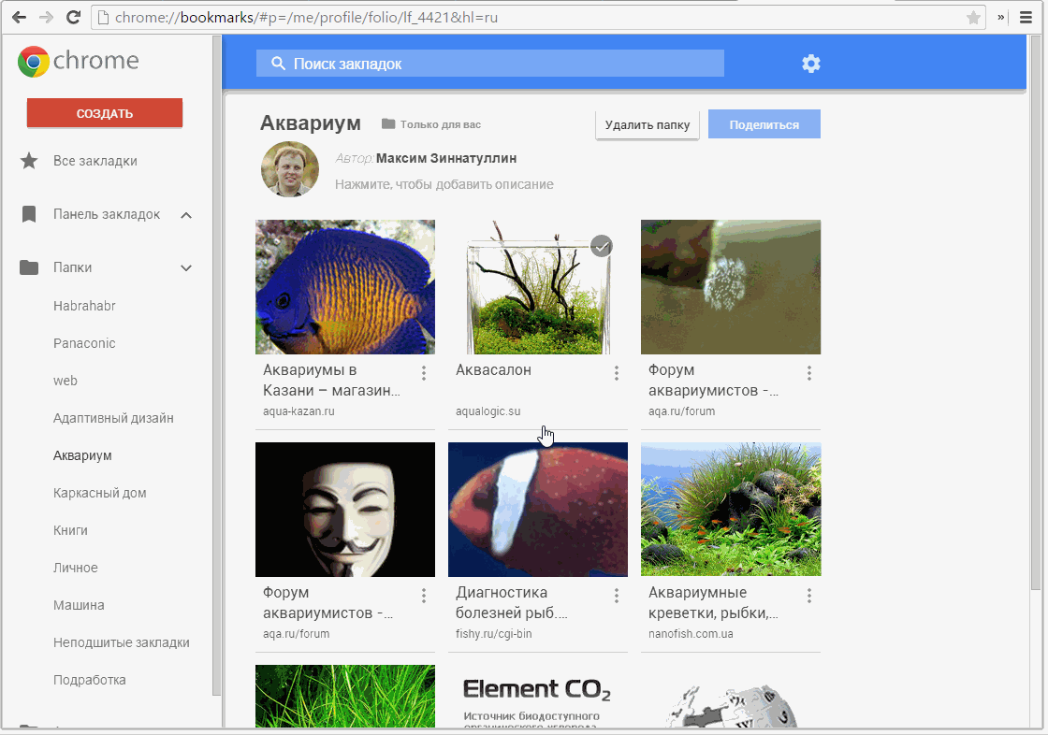Click the blue Поделиться button

pos(764,124)
